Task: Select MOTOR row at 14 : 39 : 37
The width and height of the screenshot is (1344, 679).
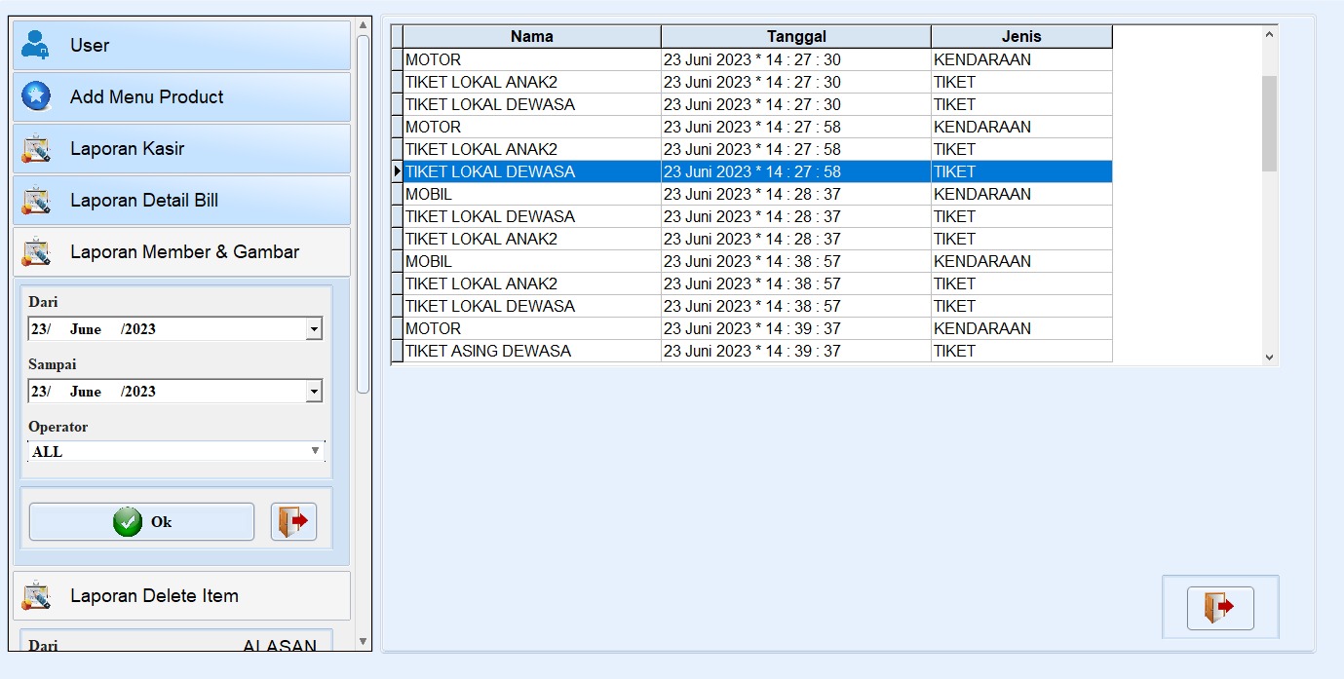Action: pos(757,328)
